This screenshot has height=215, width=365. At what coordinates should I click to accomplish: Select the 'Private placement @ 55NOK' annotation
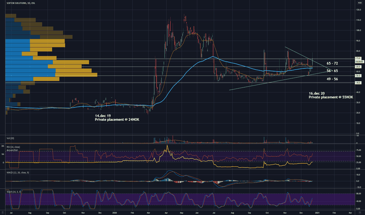[x=331, y=97]
